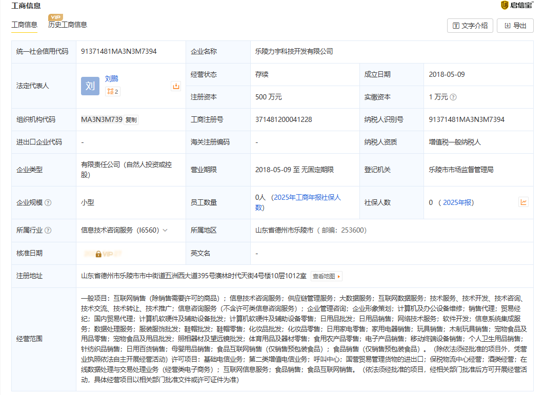
Task: Click the registration number 371481200041228
Action: [284, 120]
